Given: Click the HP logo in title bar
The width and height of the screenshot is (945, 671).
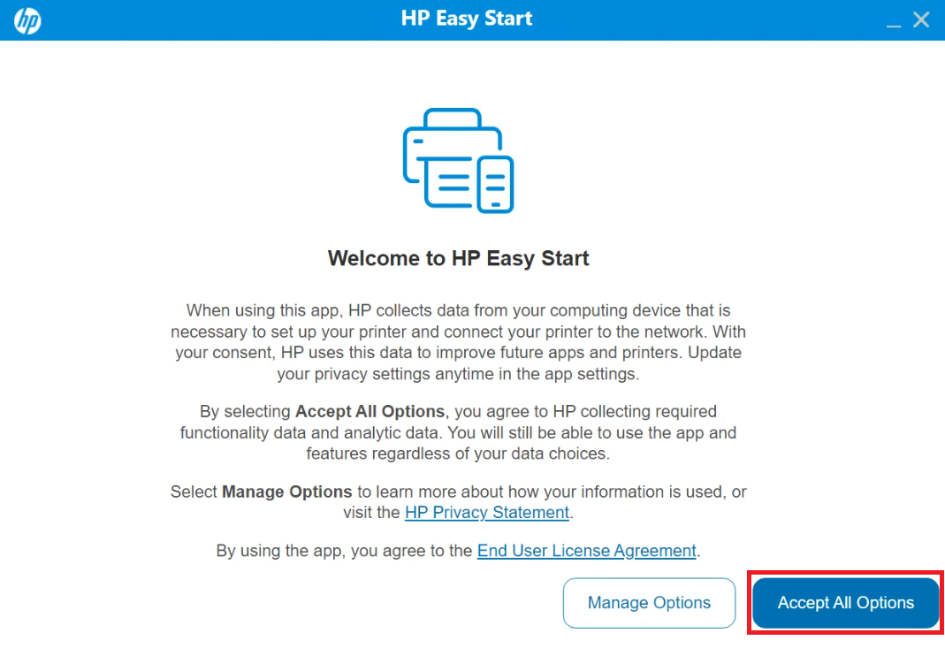Looking at the screenshot, I should [x=27, y=20].
